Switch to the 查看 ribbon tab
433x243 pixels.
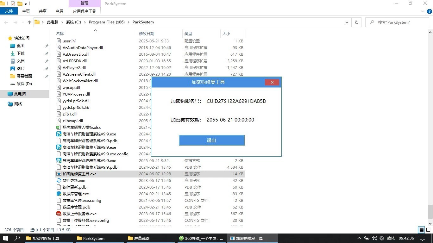click(60, 11)
